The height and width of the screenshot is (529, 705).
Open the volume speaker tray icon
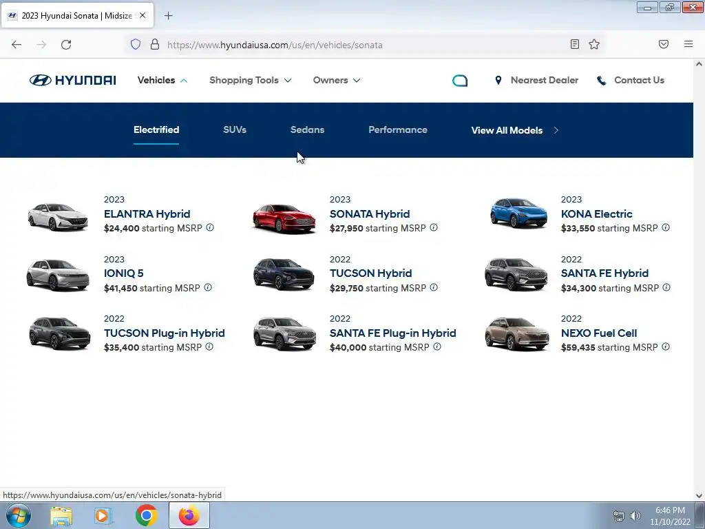pos(635,516)
